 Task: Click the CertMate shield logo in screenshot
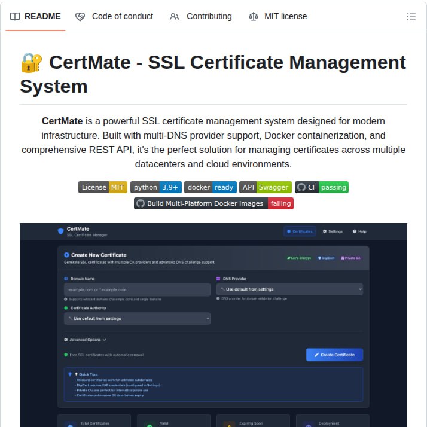(60, 231)
